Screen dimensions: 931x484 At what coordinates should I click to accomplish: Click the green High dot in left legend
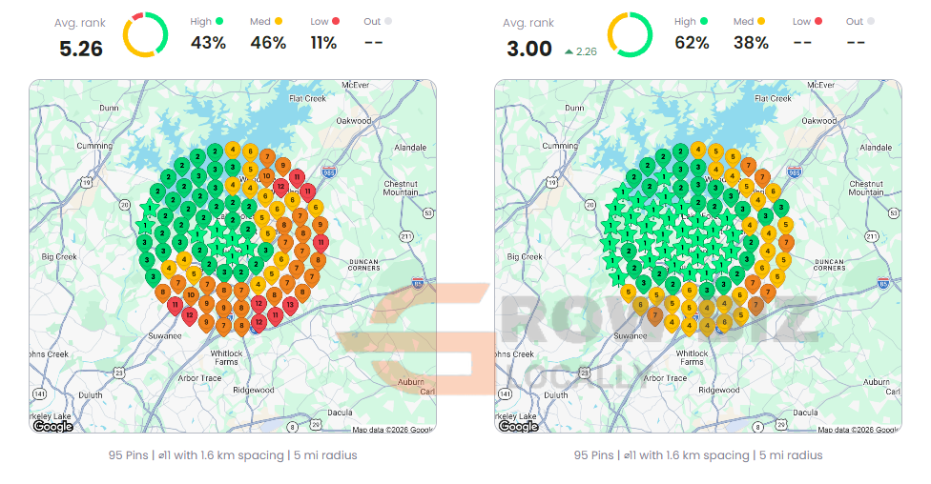(219, 21)
